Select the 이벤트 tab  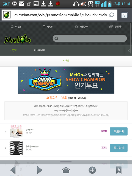pyautogui.click(x=13, y=50)
